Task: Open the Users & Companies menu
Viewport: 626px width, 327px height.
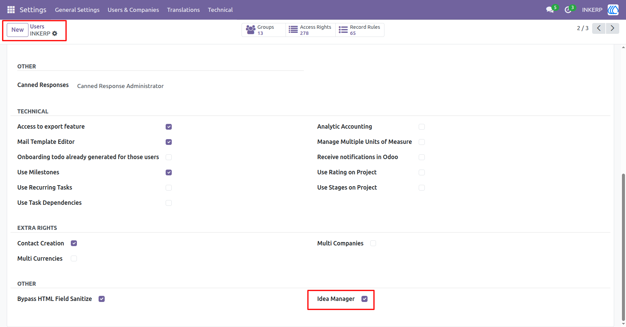Action: (133, 10)
